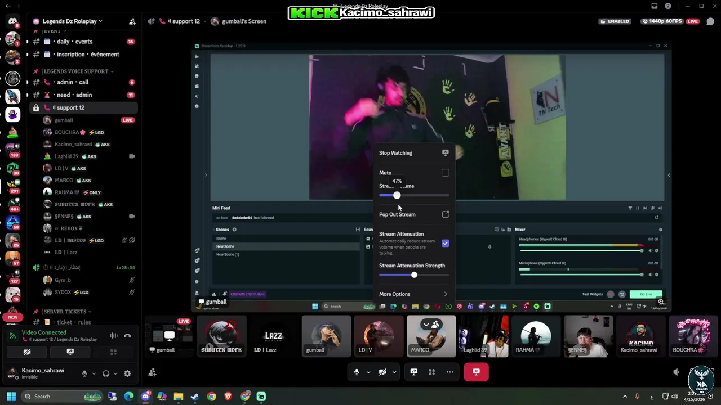The width and height of the screenshot is (721, 405).
Task: Click stream magnifier zoom icon
Action: [x=661, y=302]
